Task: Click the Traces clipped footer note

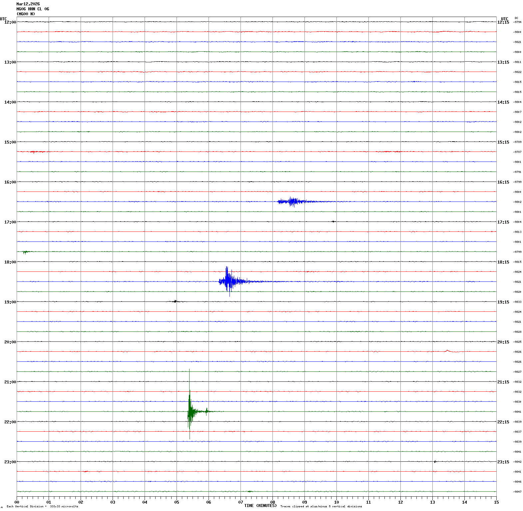Action: coord(321,506)
